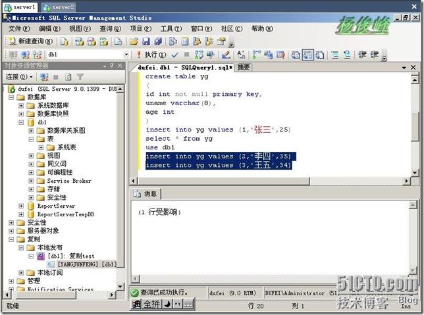Viewport: 424px width, 315px height.
Task: Collapse the db1 database node
Action: pos(21,122)
